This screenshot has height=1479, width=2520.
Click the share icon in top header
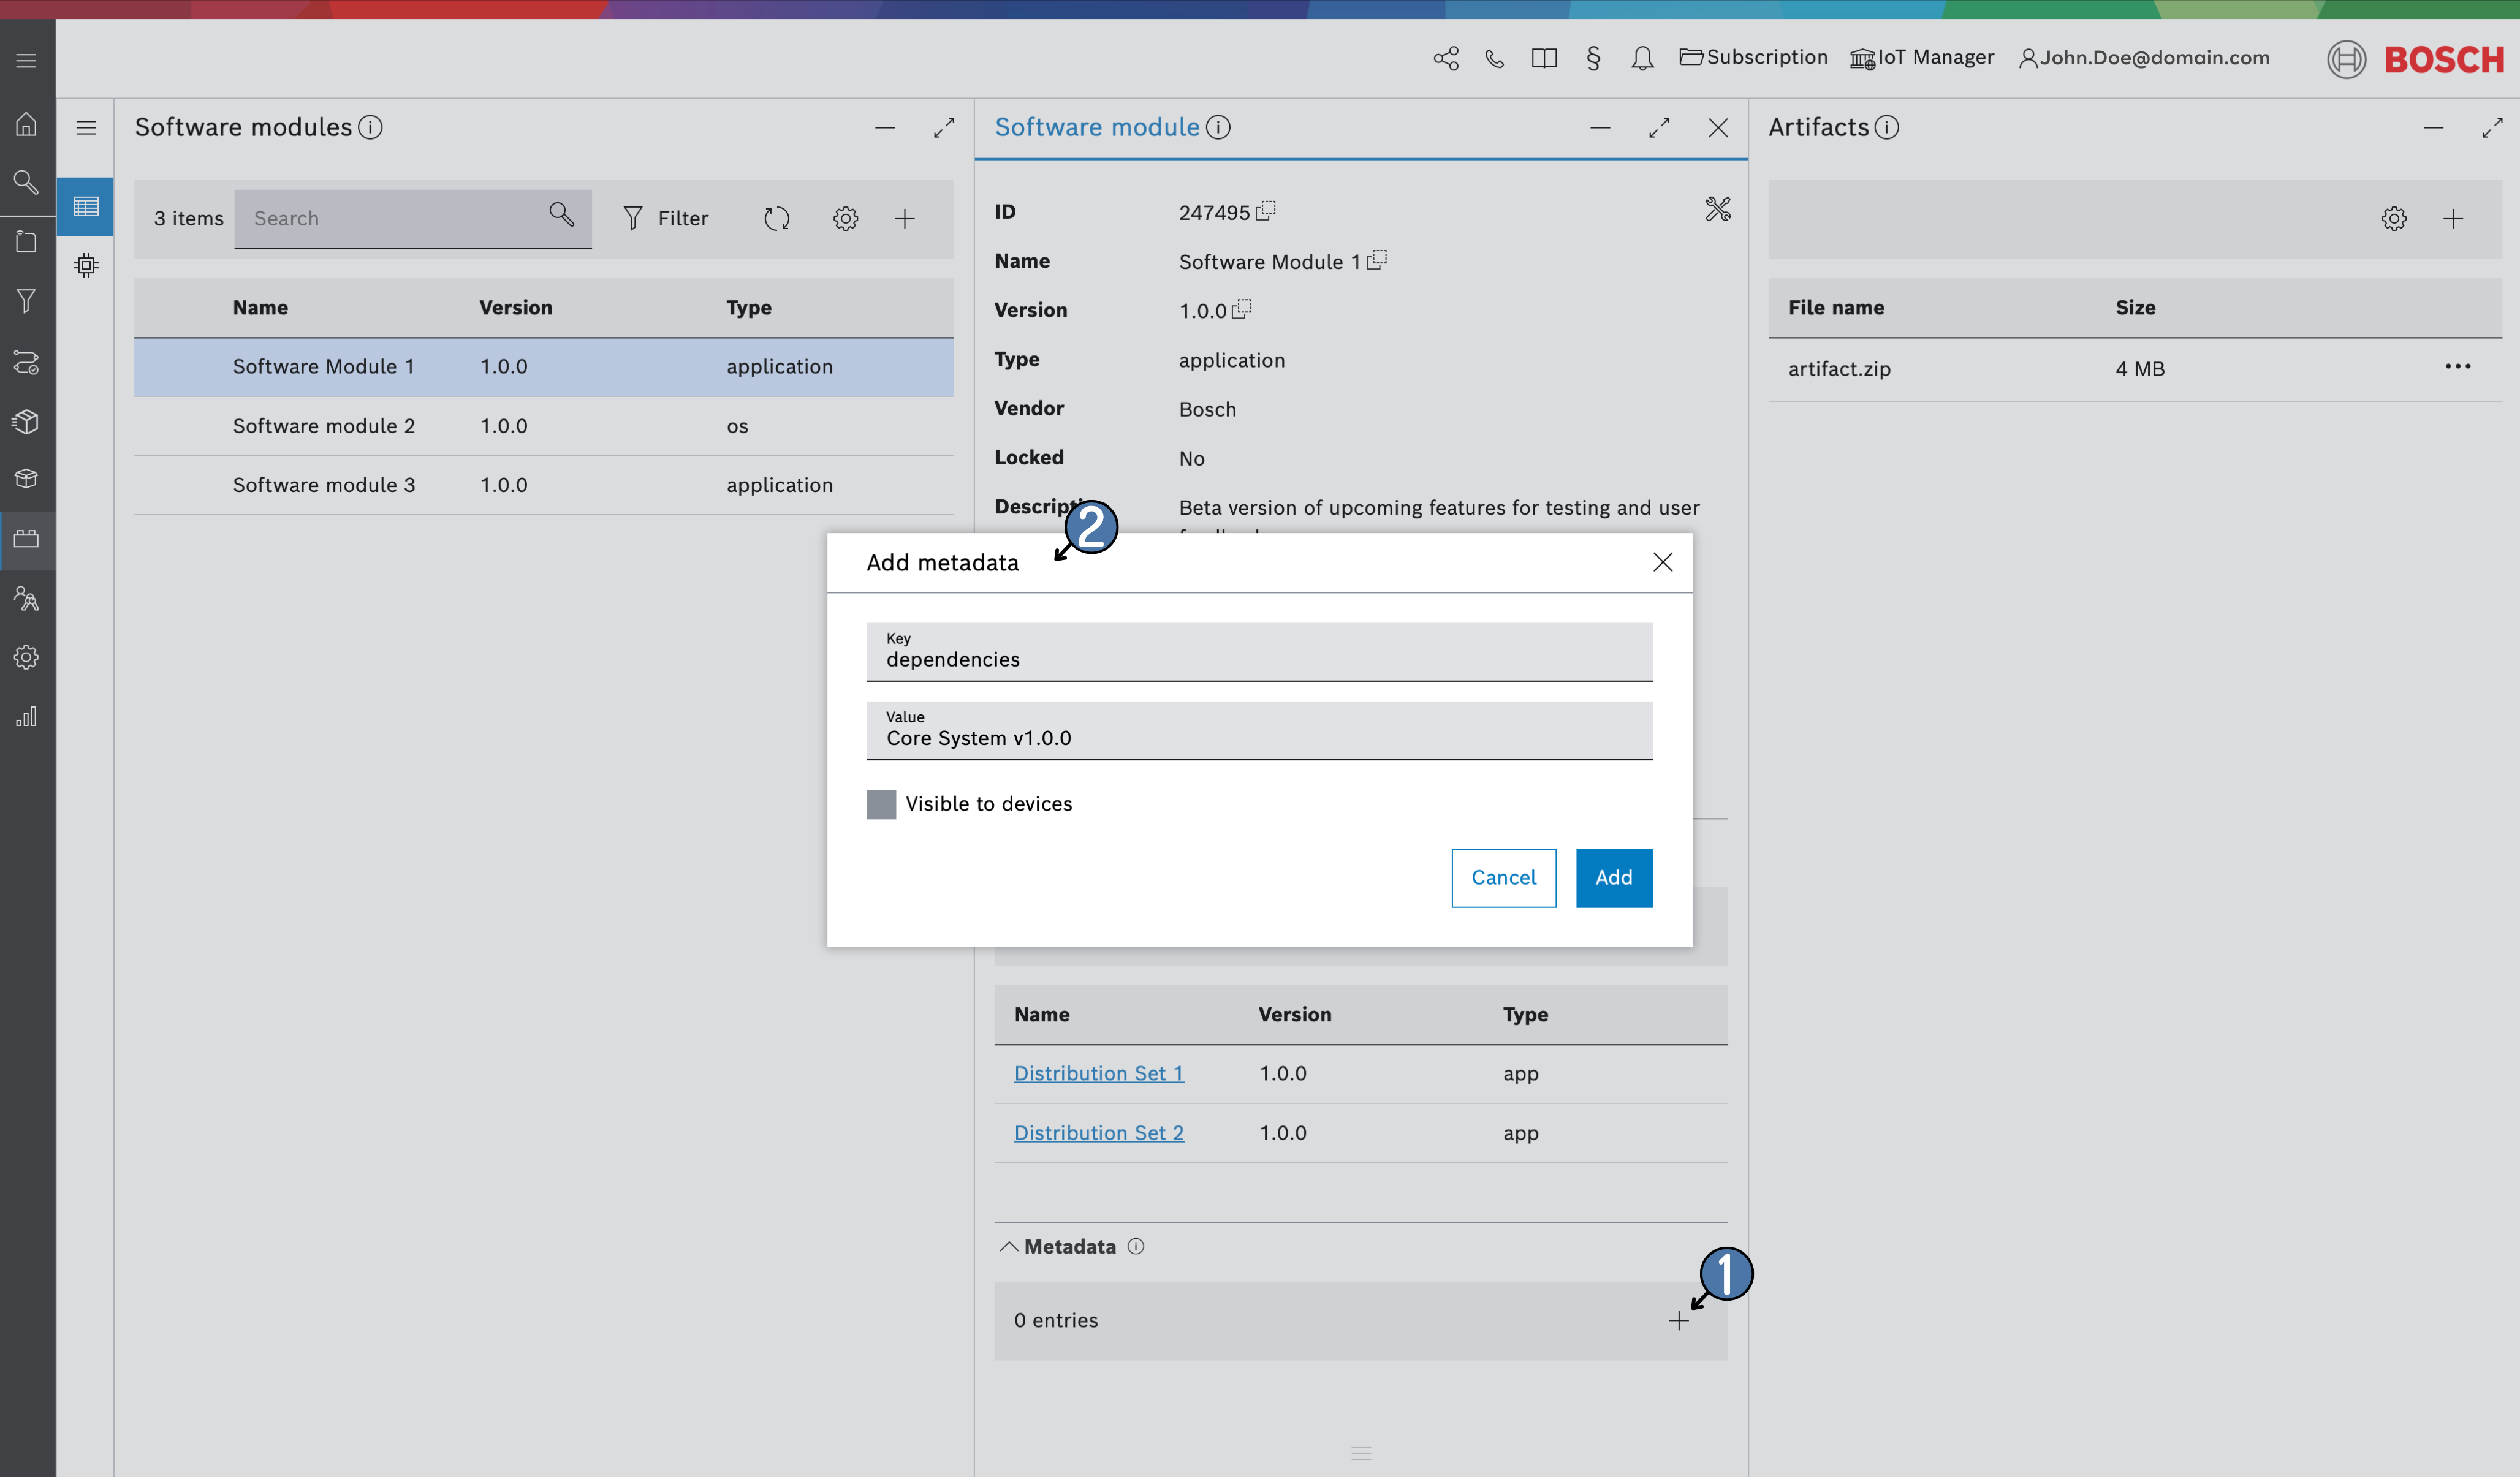click(1445, 58)
